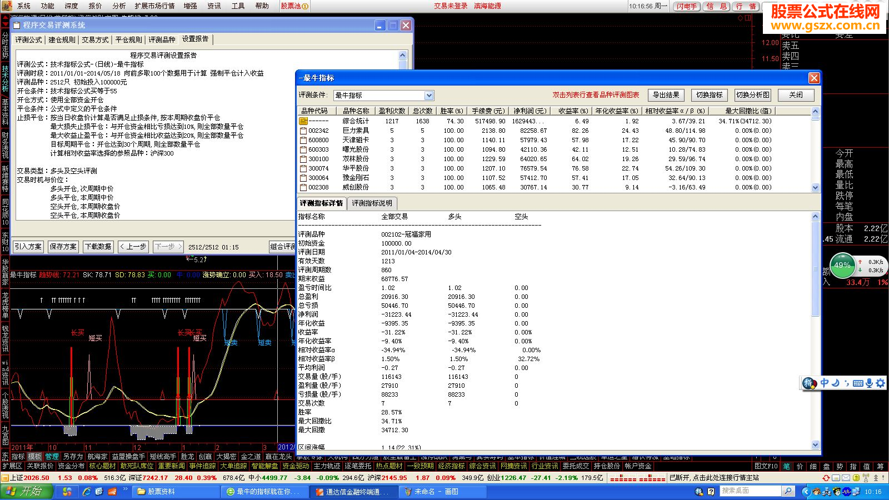Click the microphone icon on IME toolbar
This screenshot has height=500, width=889.
[x=869, y=383]
